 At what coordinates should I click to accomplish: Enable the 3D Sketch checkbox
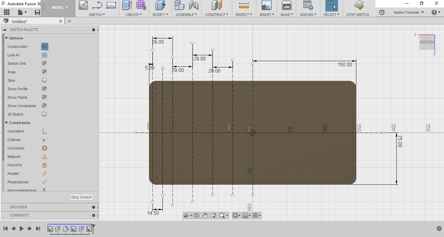(x=44, y=114)
